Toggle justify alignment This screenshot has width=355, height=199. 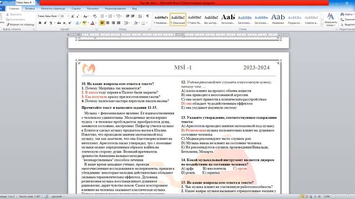click(118, 23)
